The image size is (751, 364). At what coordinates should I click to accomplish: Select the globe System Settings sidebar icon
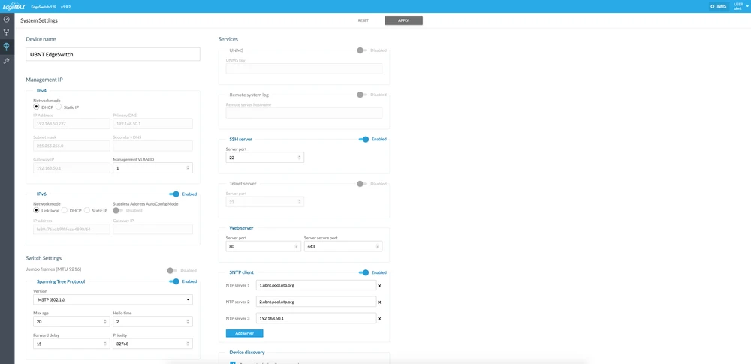(x=6, y=47)
